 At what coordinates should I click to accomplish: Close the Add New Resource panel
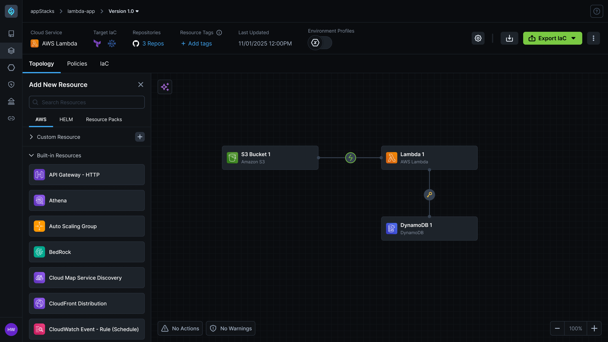point(141,85)
